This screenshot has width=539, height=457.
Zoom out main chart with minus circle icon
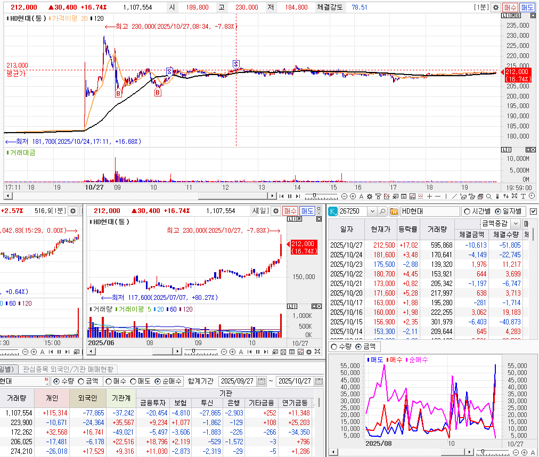(344, 197)
